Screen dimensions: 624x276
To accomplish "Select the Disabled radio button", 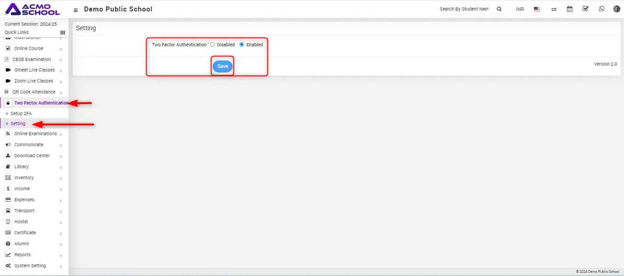I will pyautogui.click(x=212, y=44).
